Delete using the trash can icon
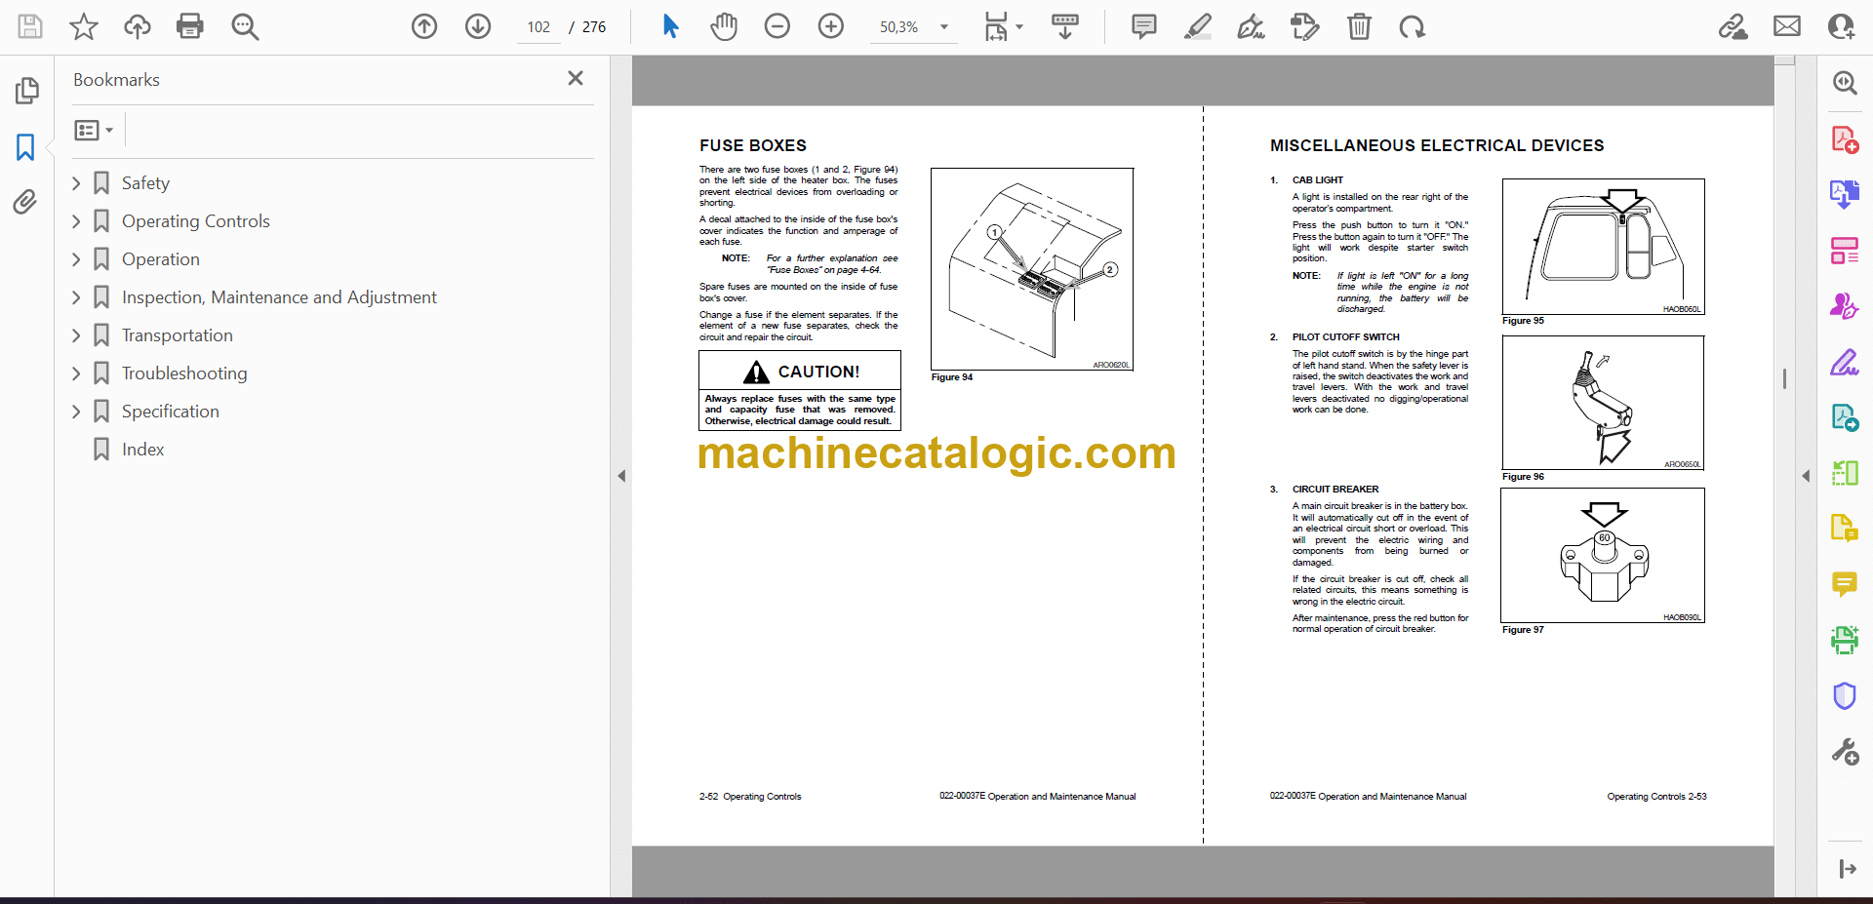Viewport: 1873px width, 904px height. pos(1359,26)
